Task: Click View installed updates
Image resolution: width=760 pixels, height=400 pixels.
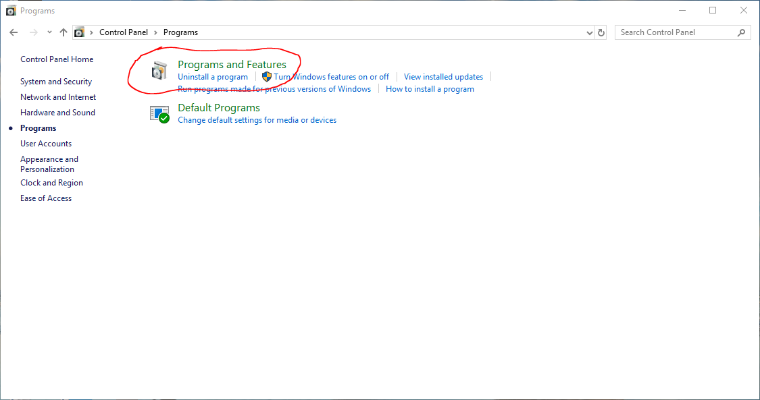Action: tap(443, 77)
